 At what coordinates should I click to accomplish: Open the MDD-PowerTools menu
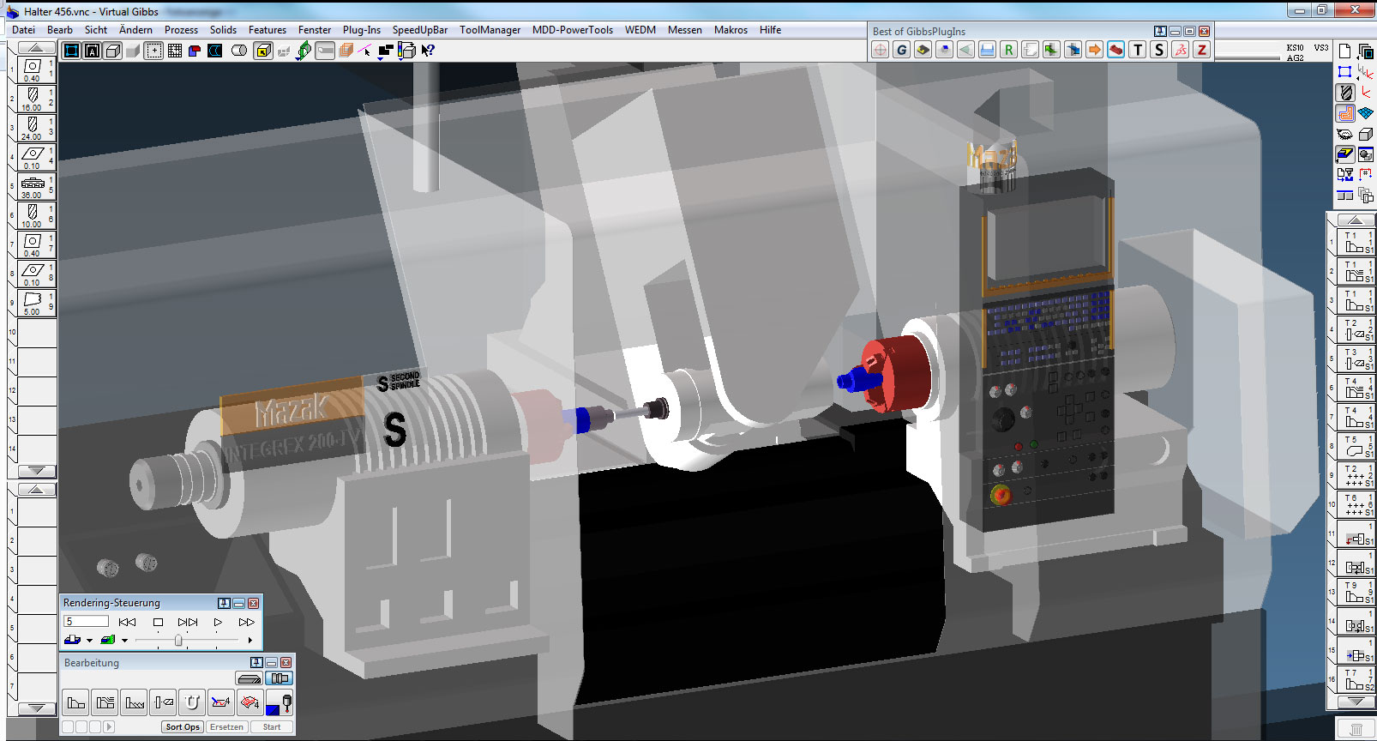572,29
